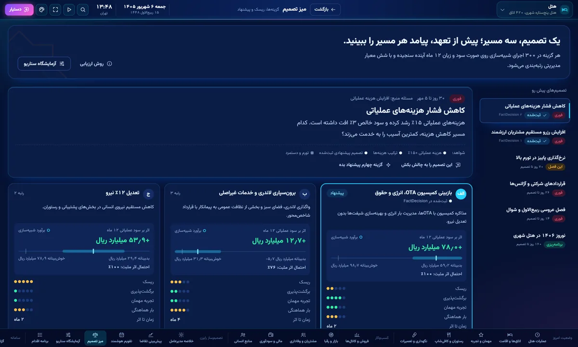Open مشتریان و وفاداری people icon
Screen dimensions: 578x347
click(x=303, y=337)
